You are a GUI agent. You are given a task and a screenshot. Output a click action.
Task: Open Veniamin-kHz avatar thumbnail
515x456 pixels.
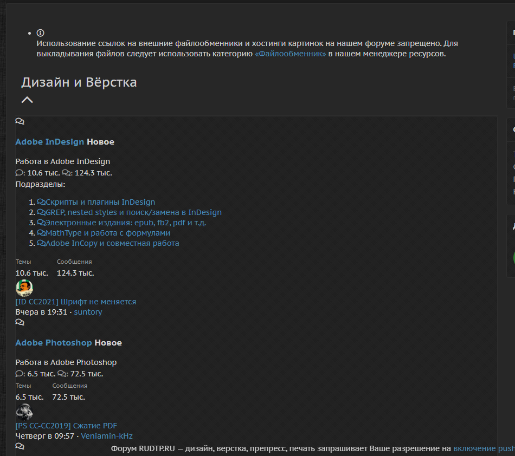tap(24, 412)
